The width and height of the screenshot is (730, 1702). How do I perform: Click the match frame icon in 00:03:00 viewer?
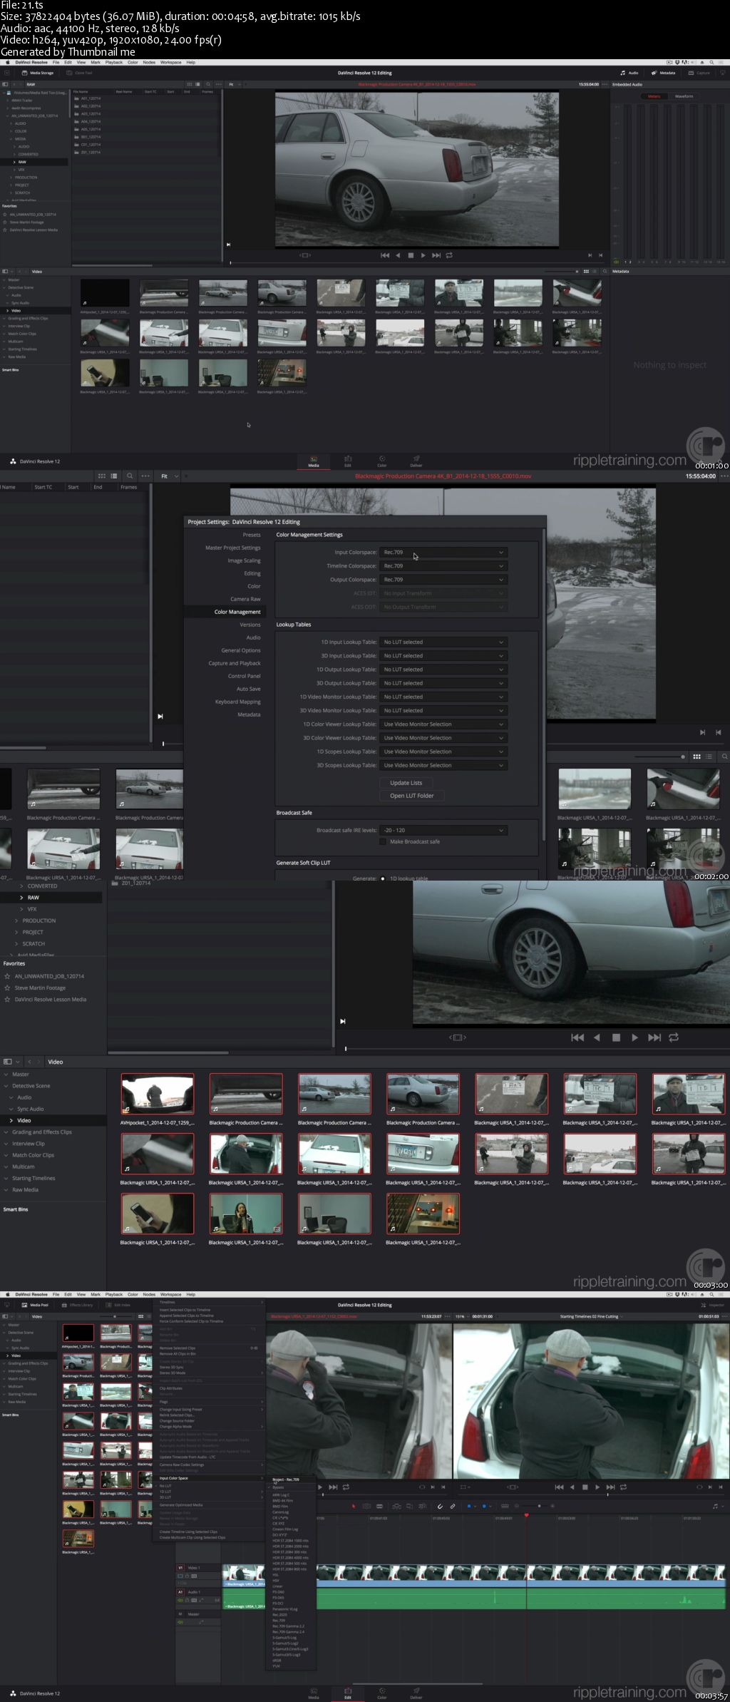click(458, 1038)
